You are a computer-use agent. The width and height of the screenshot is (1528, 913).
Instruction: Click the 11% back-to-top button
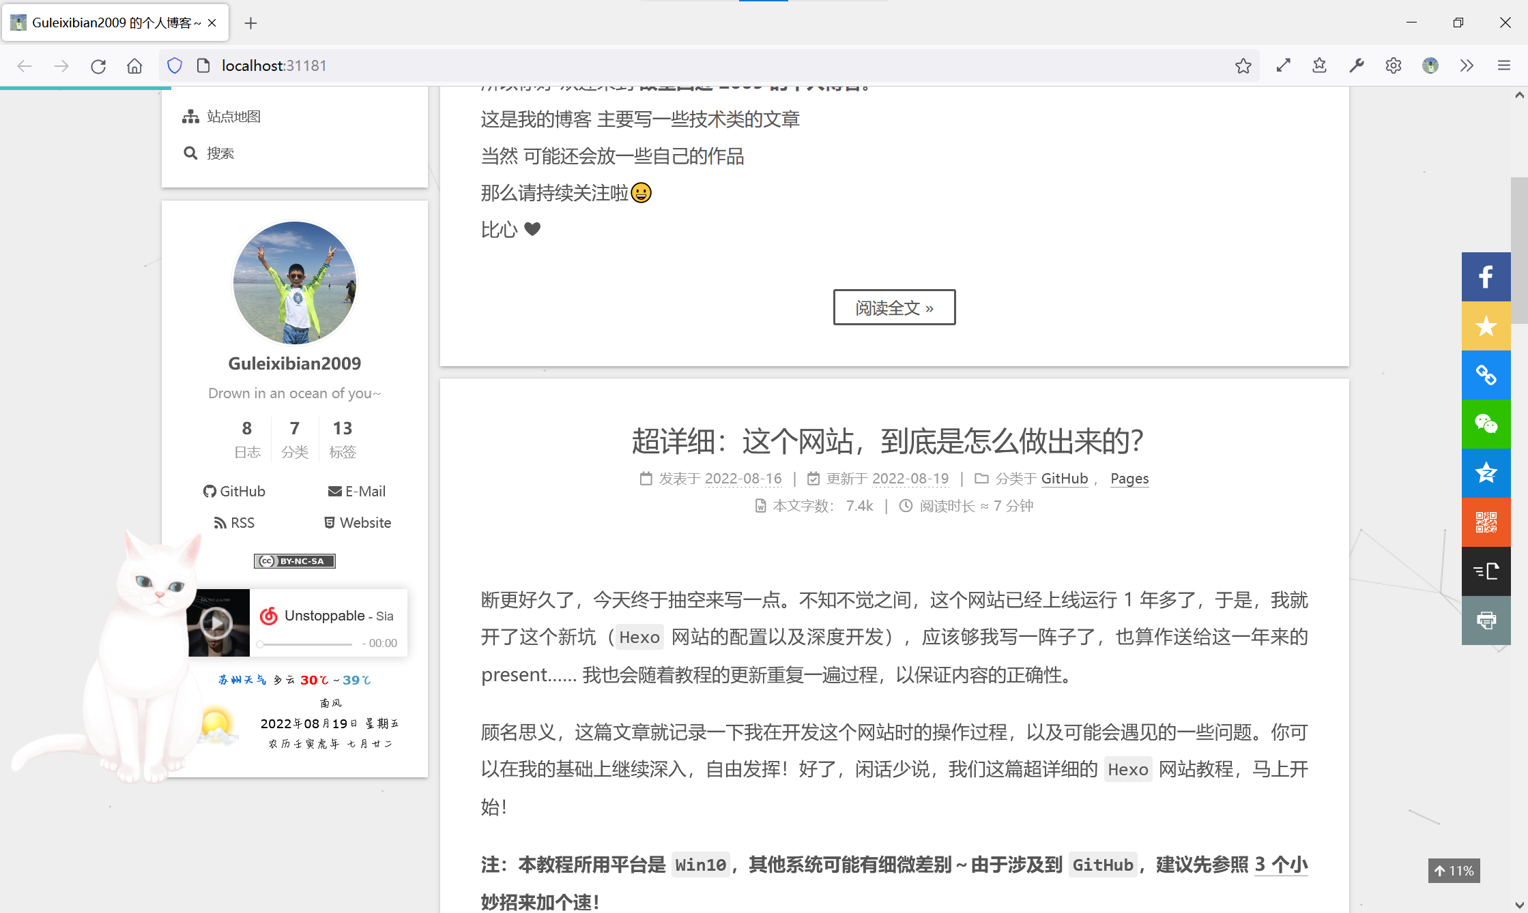(1454, 871)
